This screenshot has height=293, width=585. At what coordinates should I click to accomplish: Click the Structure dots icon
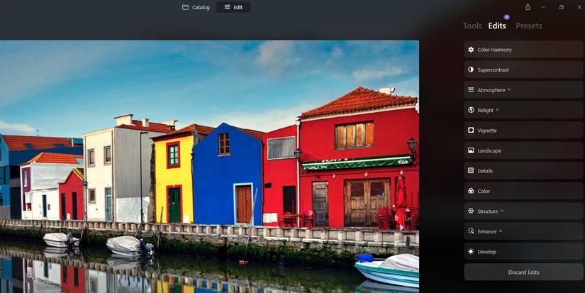coord(471,211)
